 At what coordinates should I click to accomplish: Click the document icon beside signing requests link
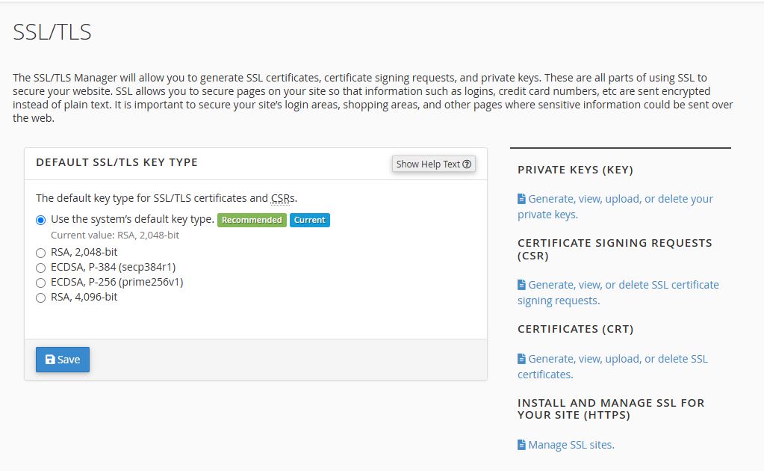521,285
